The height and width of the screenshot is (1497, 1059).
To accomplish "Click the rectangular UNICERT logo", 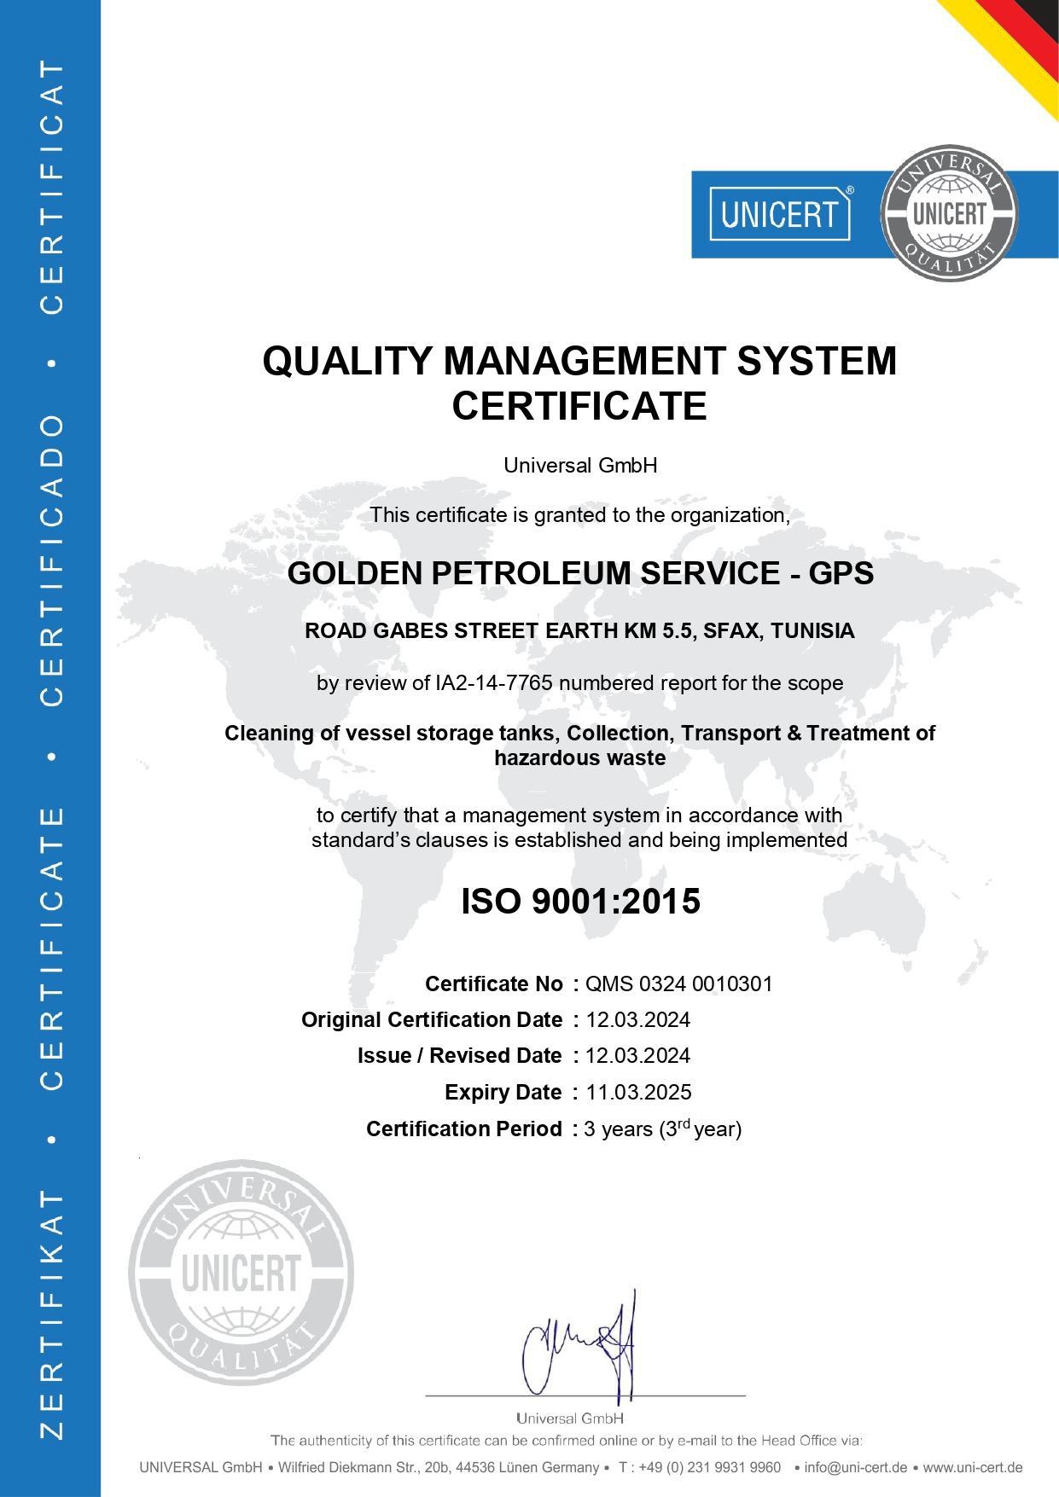I will coord(779,214).
